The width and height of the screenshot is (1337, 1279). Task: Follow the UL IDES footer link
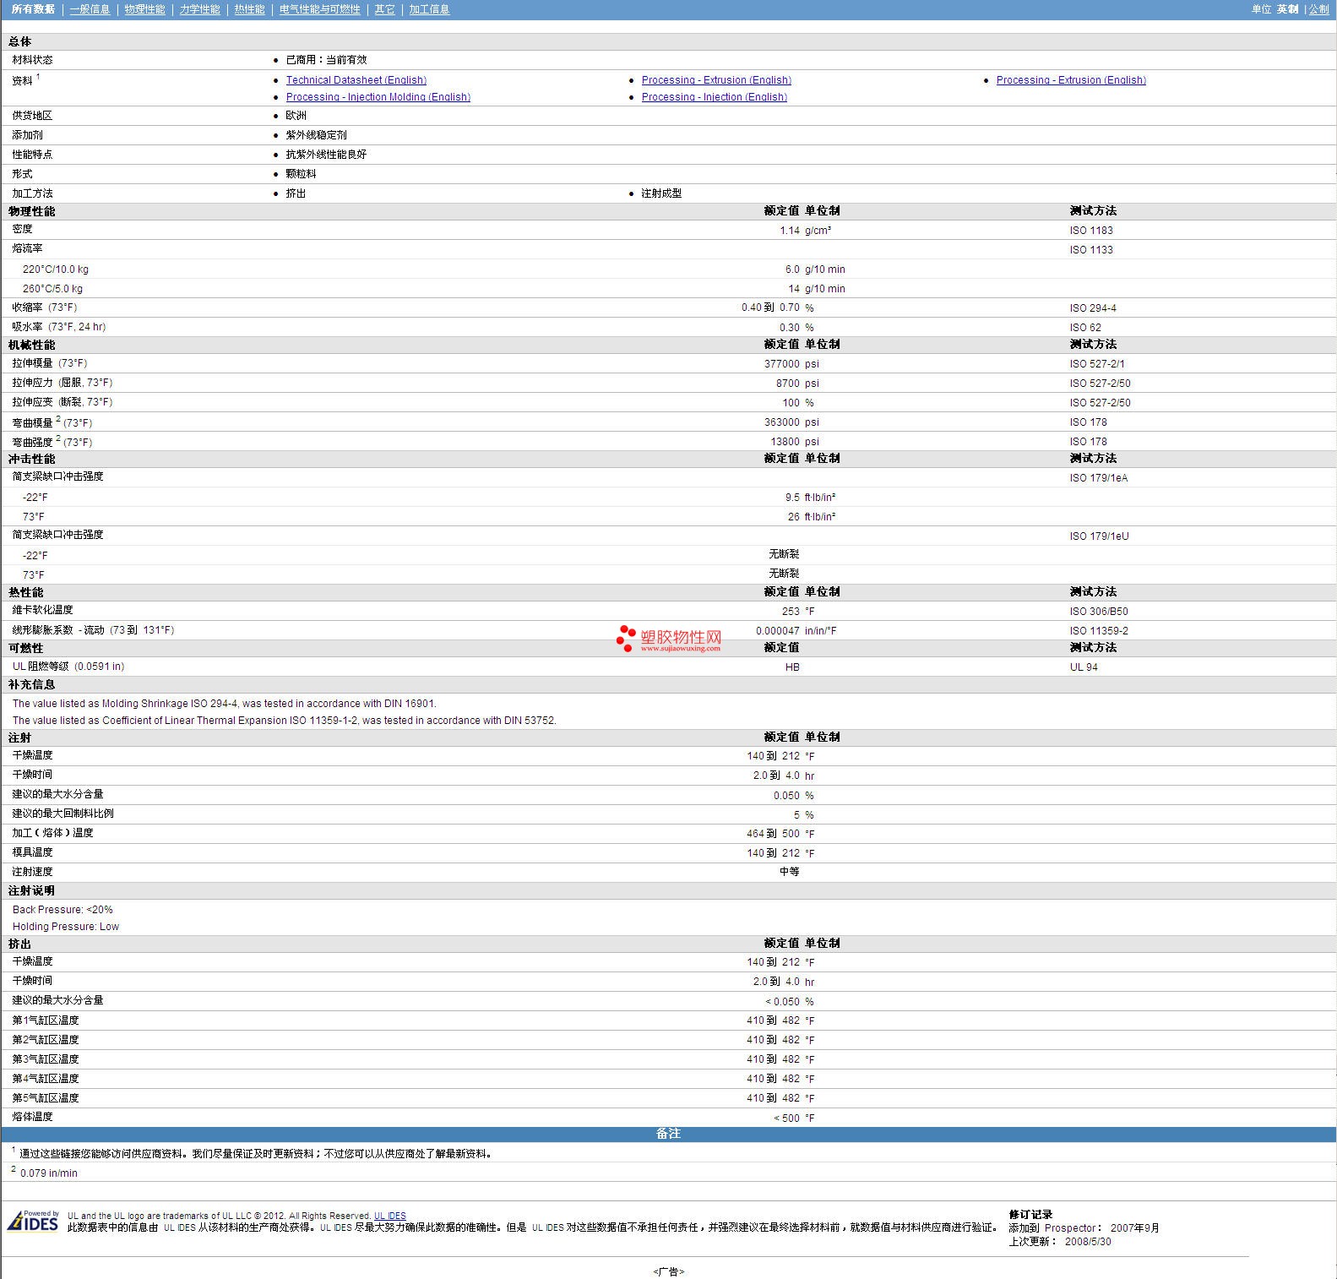click(x=389, y=1216)
